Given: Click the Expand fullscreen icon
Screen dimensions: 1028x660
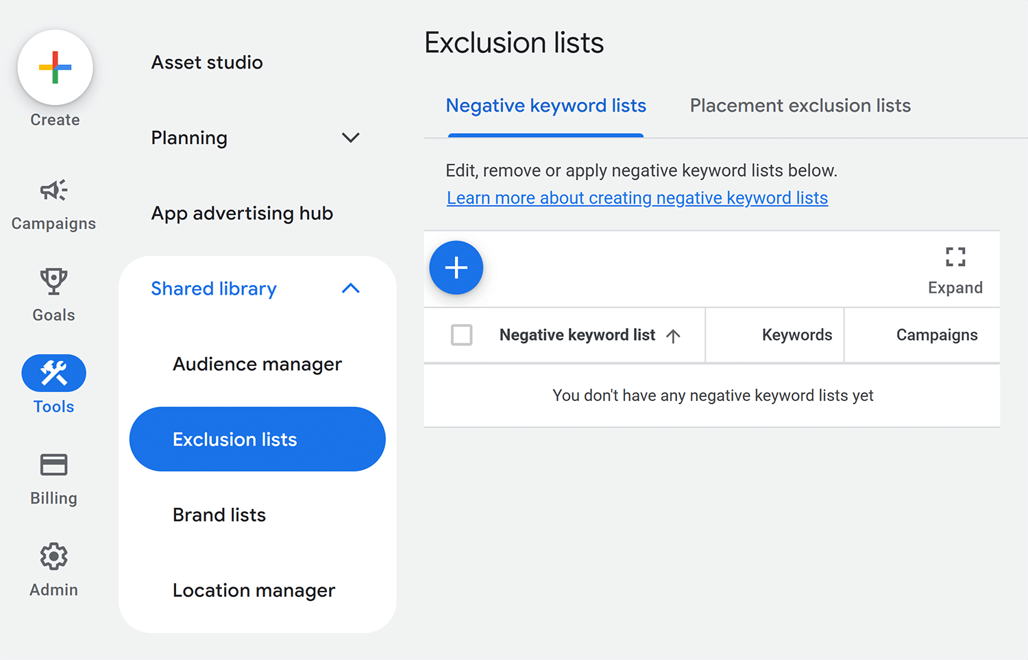Looking at the screenshot, I should pyautogui.click(x=955, y=257).
